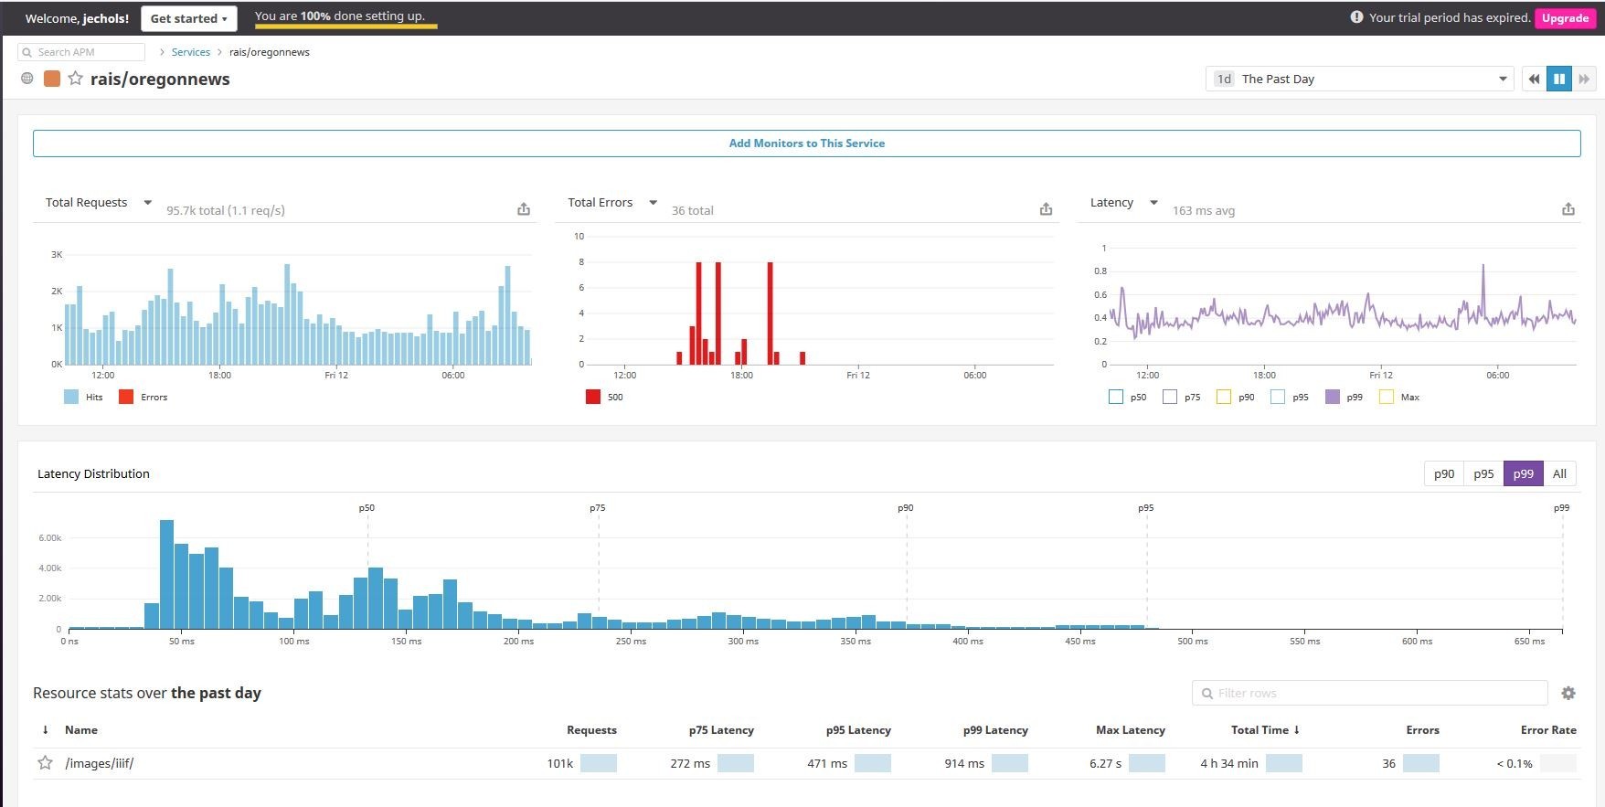Screen dimensions: 1605x807
Task: Click Add Monitors to This Service
Action: tap(806, 143)
